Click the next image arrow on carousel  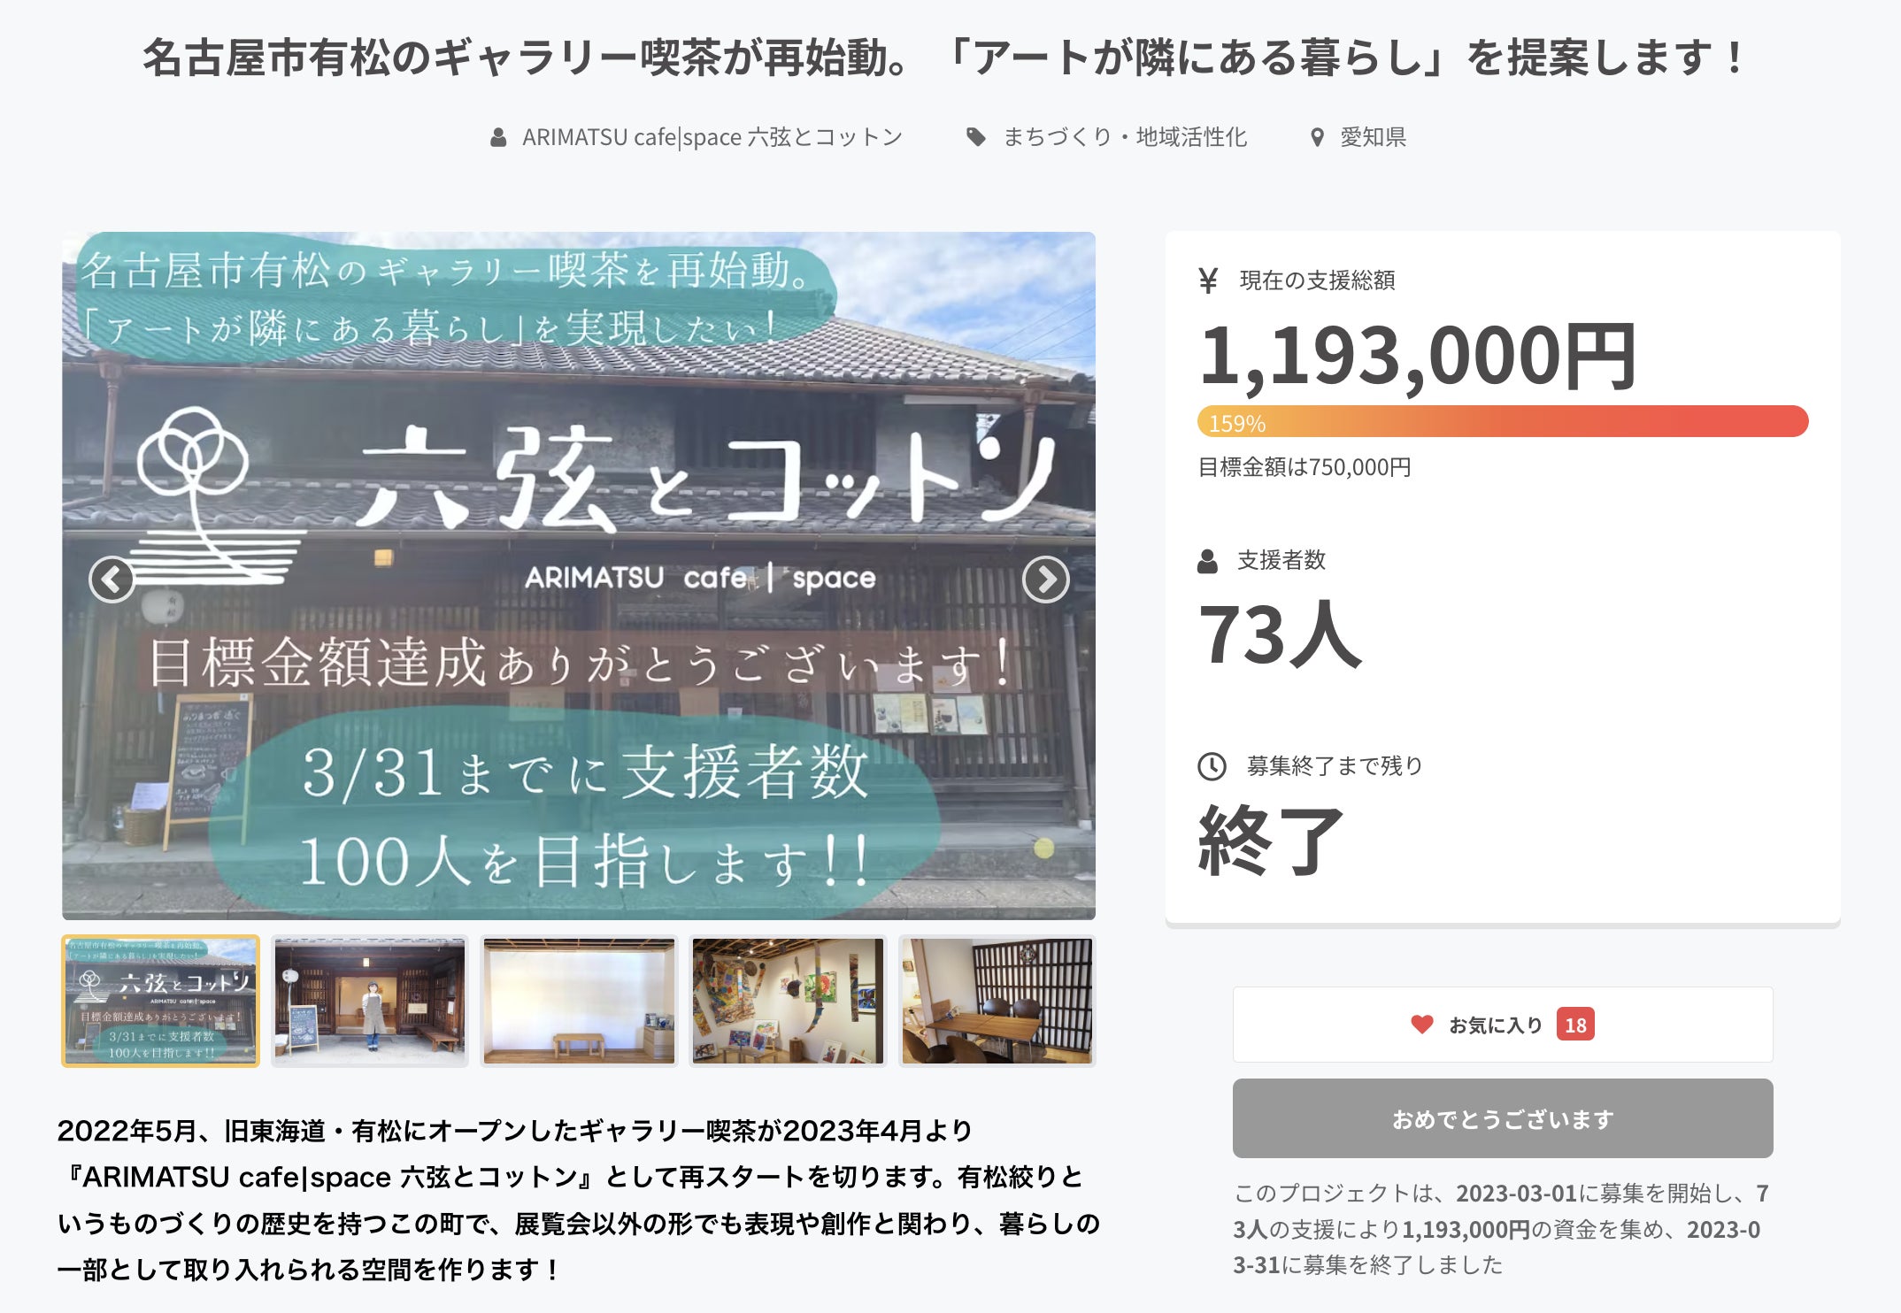[1045, 580]
